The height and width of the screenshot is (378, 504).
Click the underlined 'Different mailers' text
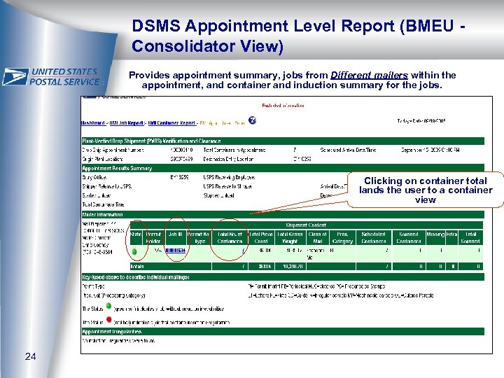tap(369, 75)
